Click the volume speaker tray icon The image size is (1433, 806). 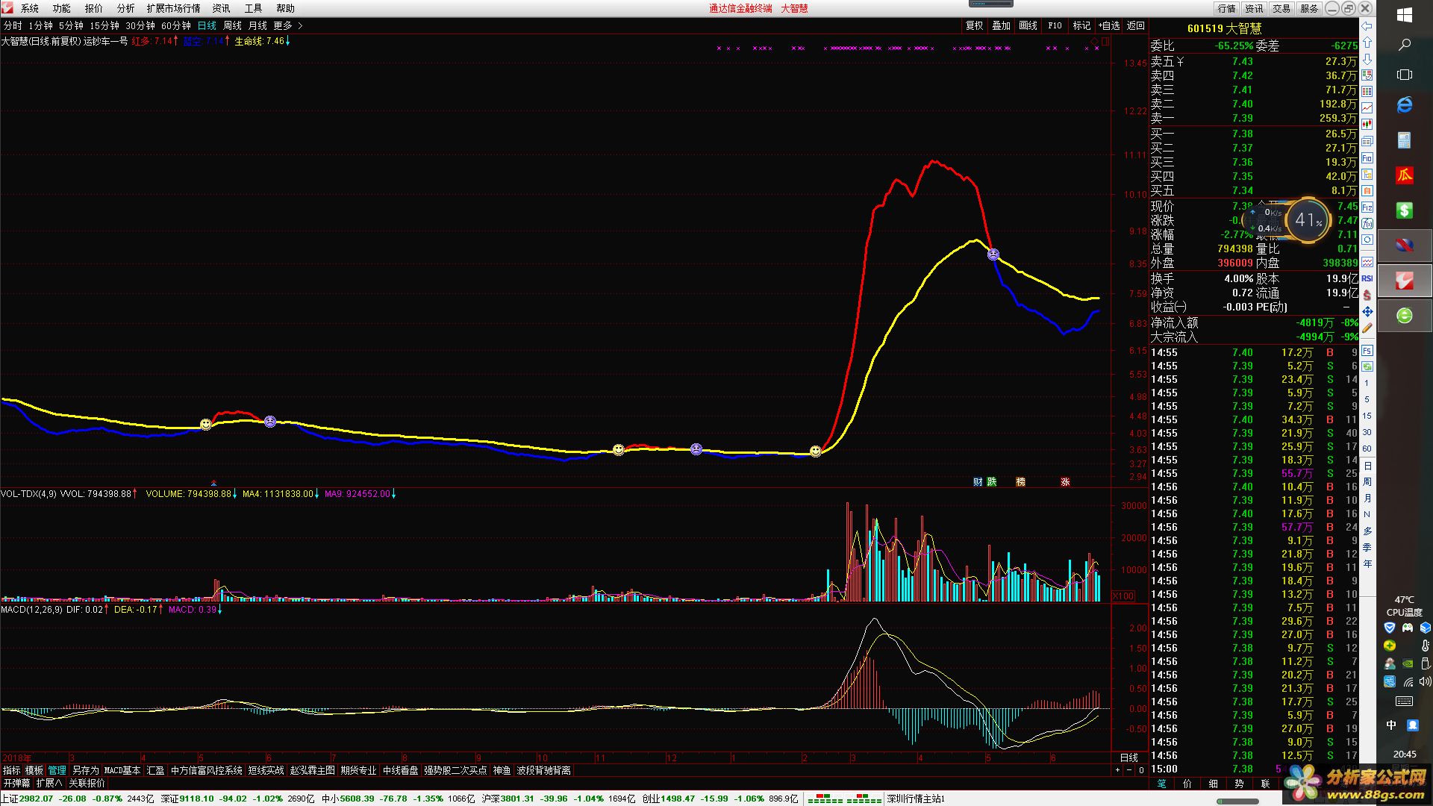[1425, 681]
